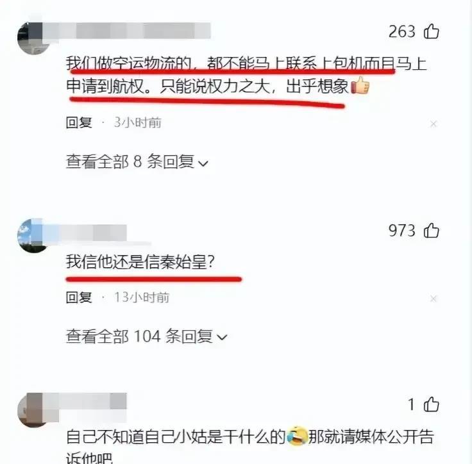Dismiss the 秦始皇 comment with X

point(434,299)
